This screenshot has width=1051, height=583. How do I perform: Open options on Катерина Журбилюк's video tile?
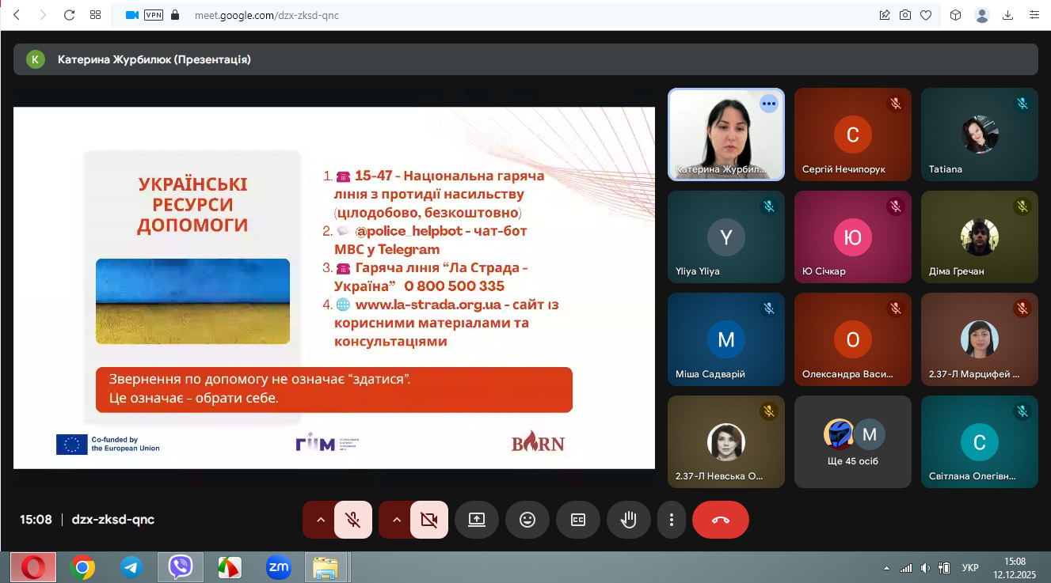pos(768,104)
